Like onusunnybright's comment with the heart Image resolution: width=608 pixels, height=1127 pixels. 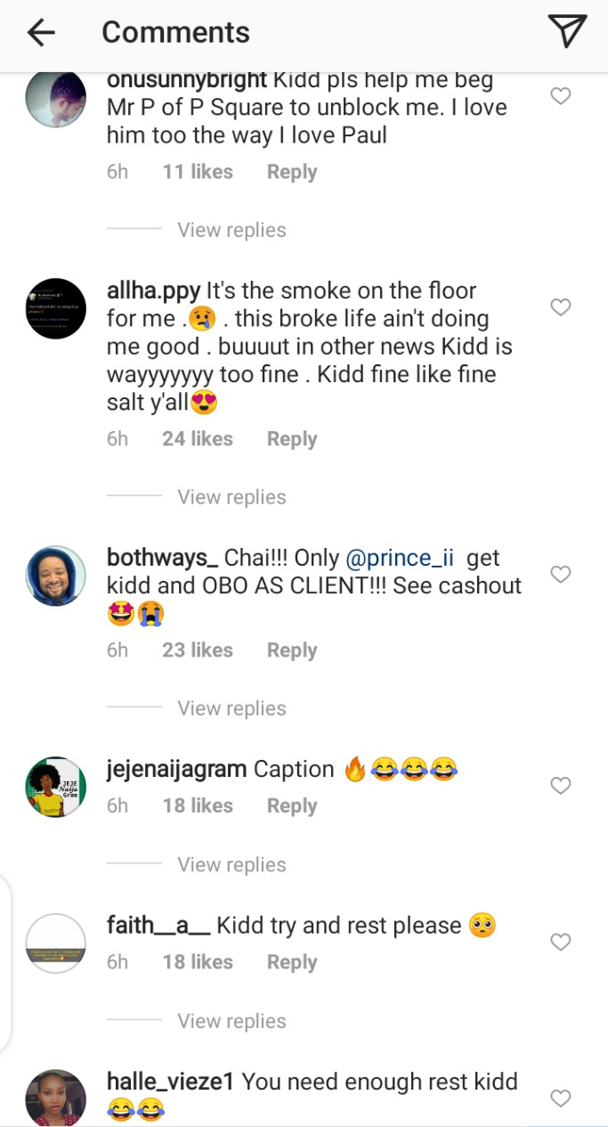click(x=560, y=96)
